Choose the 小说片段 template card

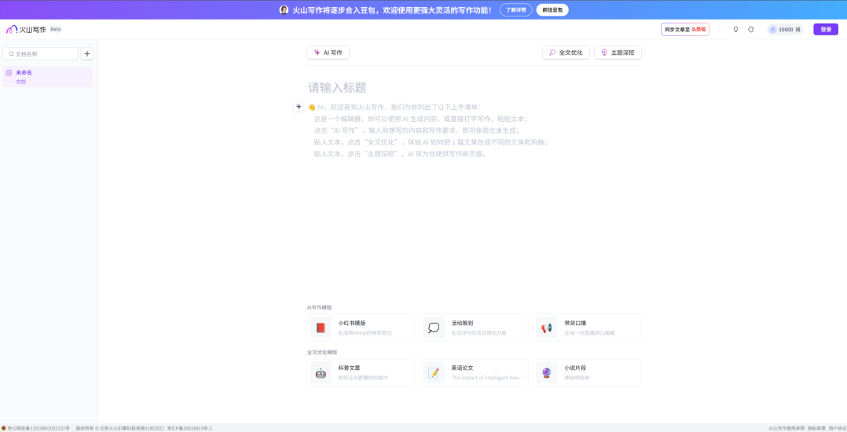click(587, 372)
